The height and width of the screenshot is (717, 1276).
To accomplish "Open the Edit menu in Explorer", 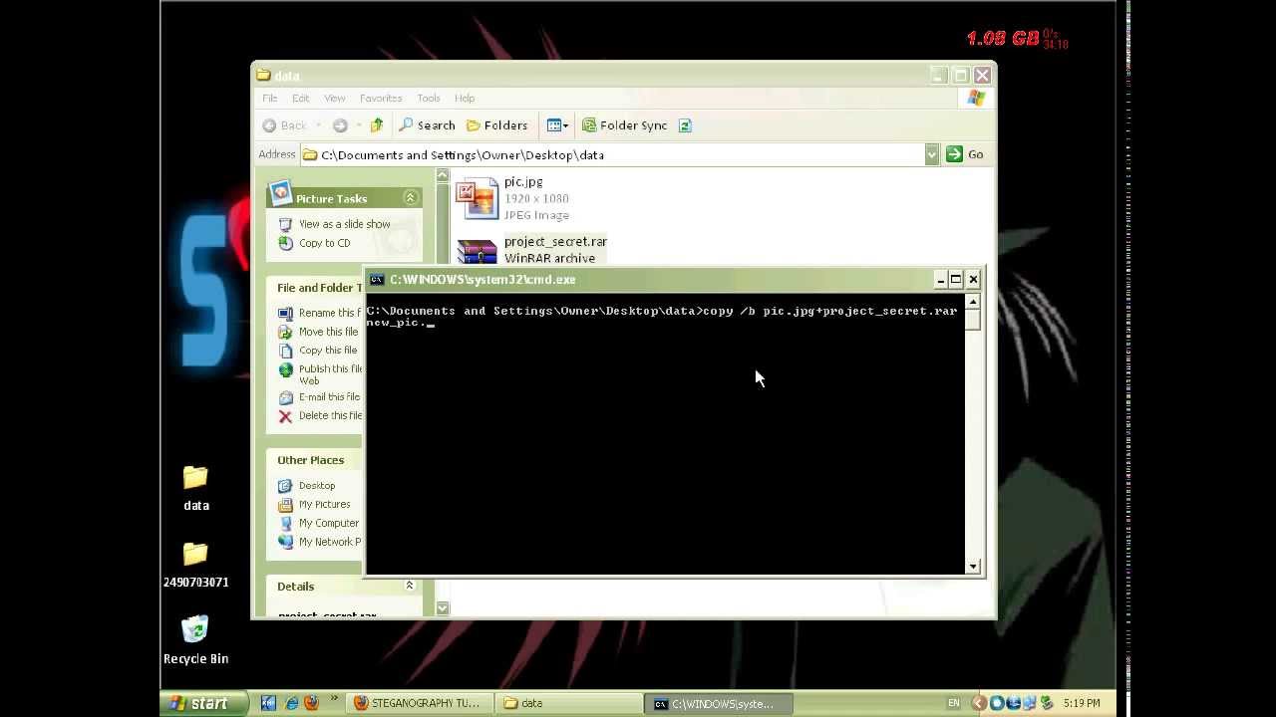I will 301,98.
